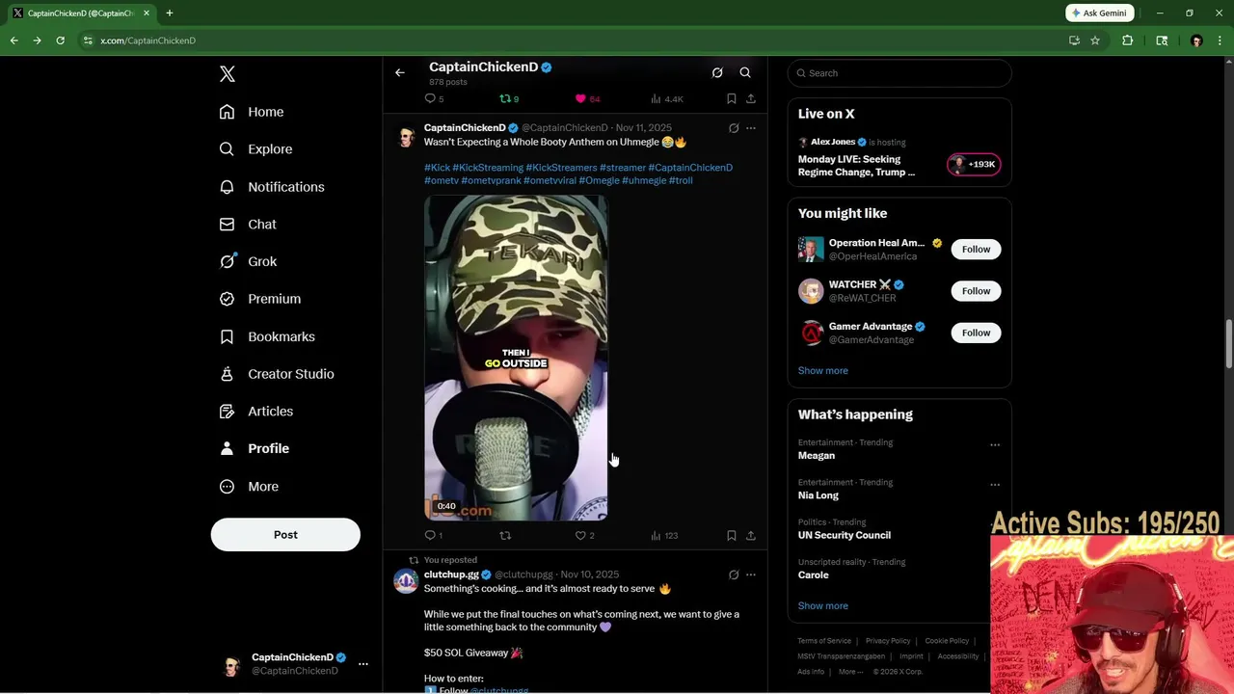Open Grok in the sidebar
Viewport: 1234px width, 694px height.
[x=248, y=261]
